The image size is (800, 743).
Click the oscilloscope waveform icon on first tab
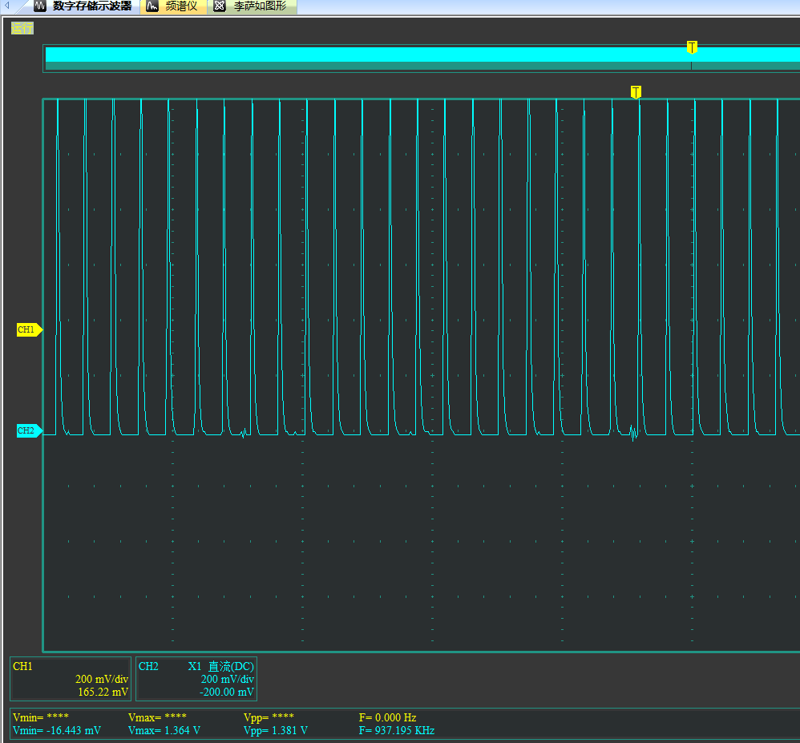click(39, 6)
